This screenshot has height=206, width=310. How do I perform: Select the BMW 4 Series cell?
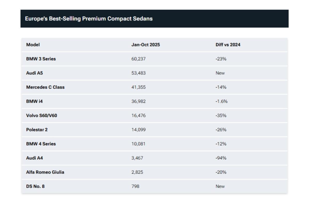41,144
